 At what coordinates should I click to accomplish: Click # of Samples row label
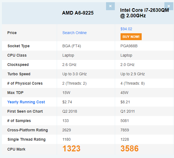pos(19,121)
